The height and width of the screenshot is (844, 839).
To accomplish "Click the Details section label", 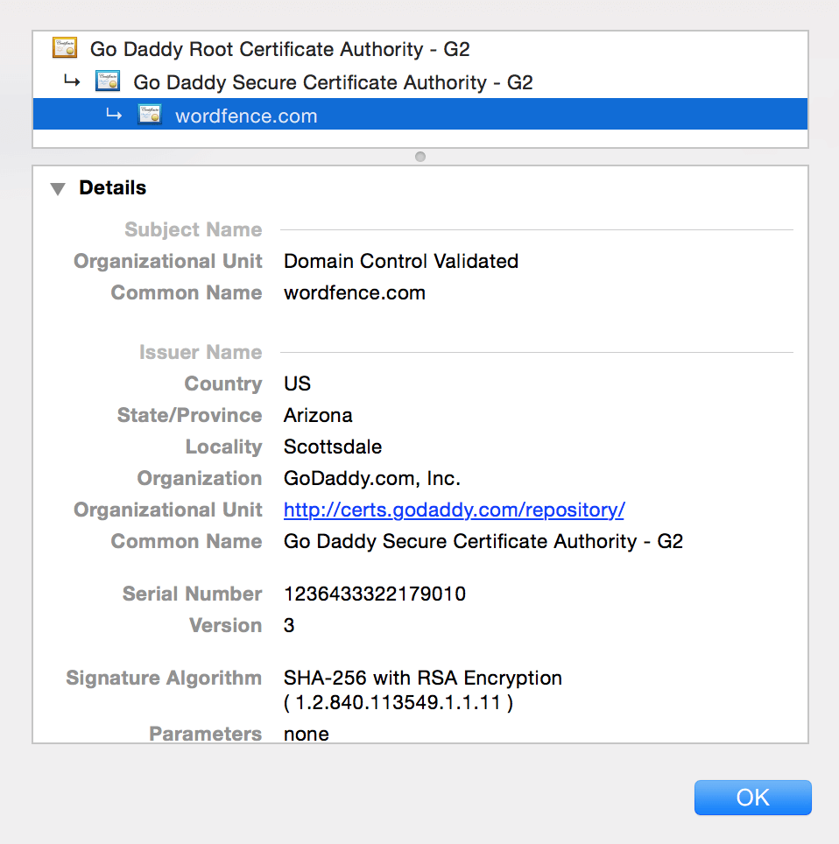I will point(112,187).
